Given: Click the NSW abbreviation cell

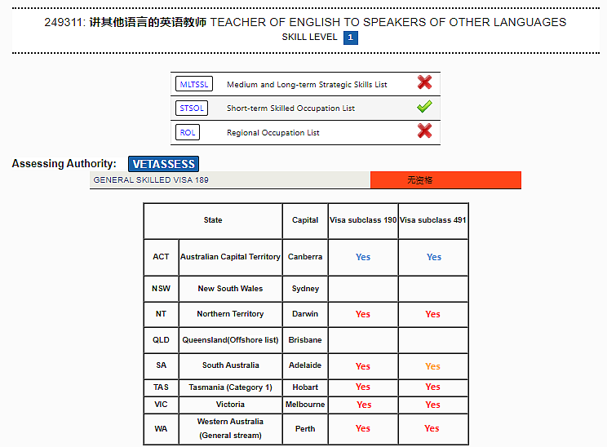Looking at the screenshot, I should click(x=161, y=289).
